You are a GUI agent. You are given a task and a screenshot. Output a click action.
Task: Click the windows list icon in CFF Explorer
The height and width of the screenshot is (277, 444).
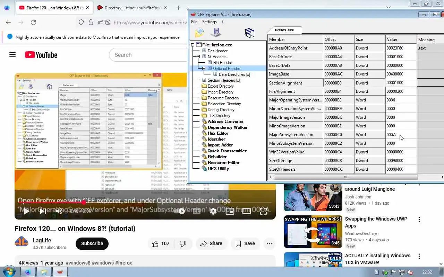point(250,33)
